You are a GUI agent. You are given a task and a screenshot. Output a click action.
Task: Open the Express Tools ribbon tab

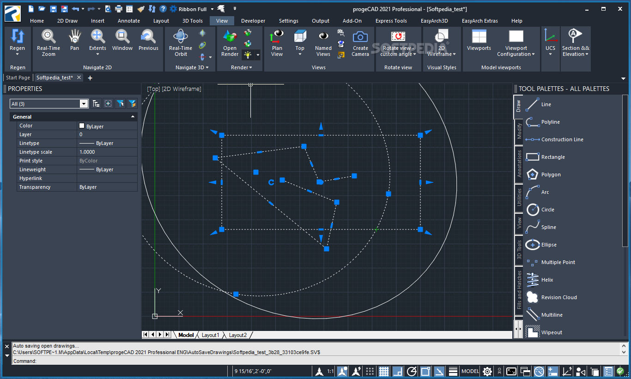(391, 21)
